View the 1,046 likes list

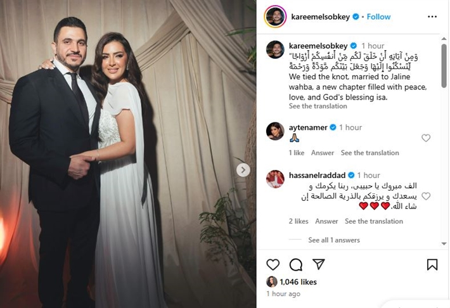click(298, 282)
